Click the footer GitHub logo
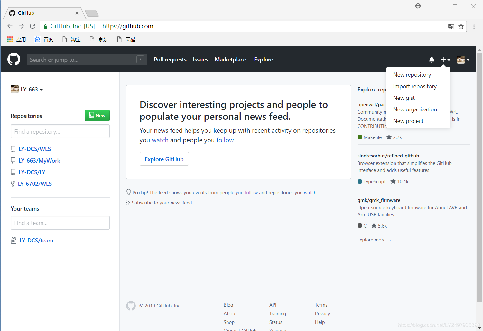The image size is (483, 331). click(131, 306)
